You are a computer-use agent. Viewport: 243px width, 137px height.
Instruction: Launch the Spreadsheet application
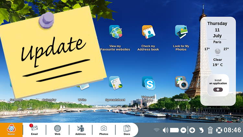pyautogui.click(x=116, y=83)
